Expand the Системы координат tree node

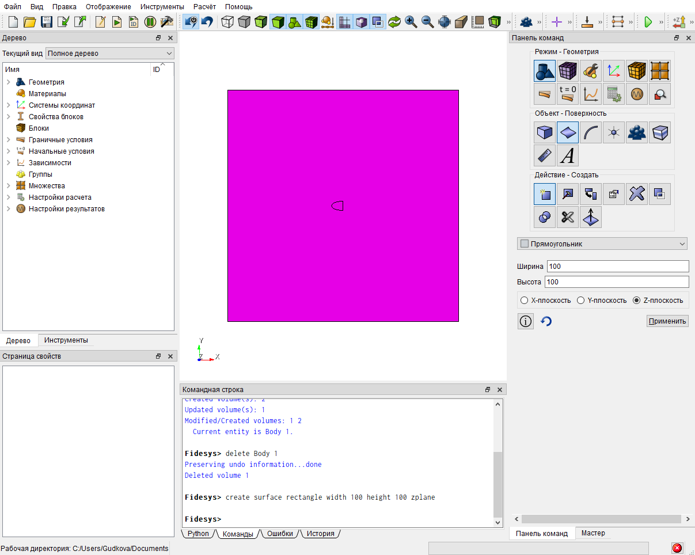pyautogui.click(x=9, y=105)
